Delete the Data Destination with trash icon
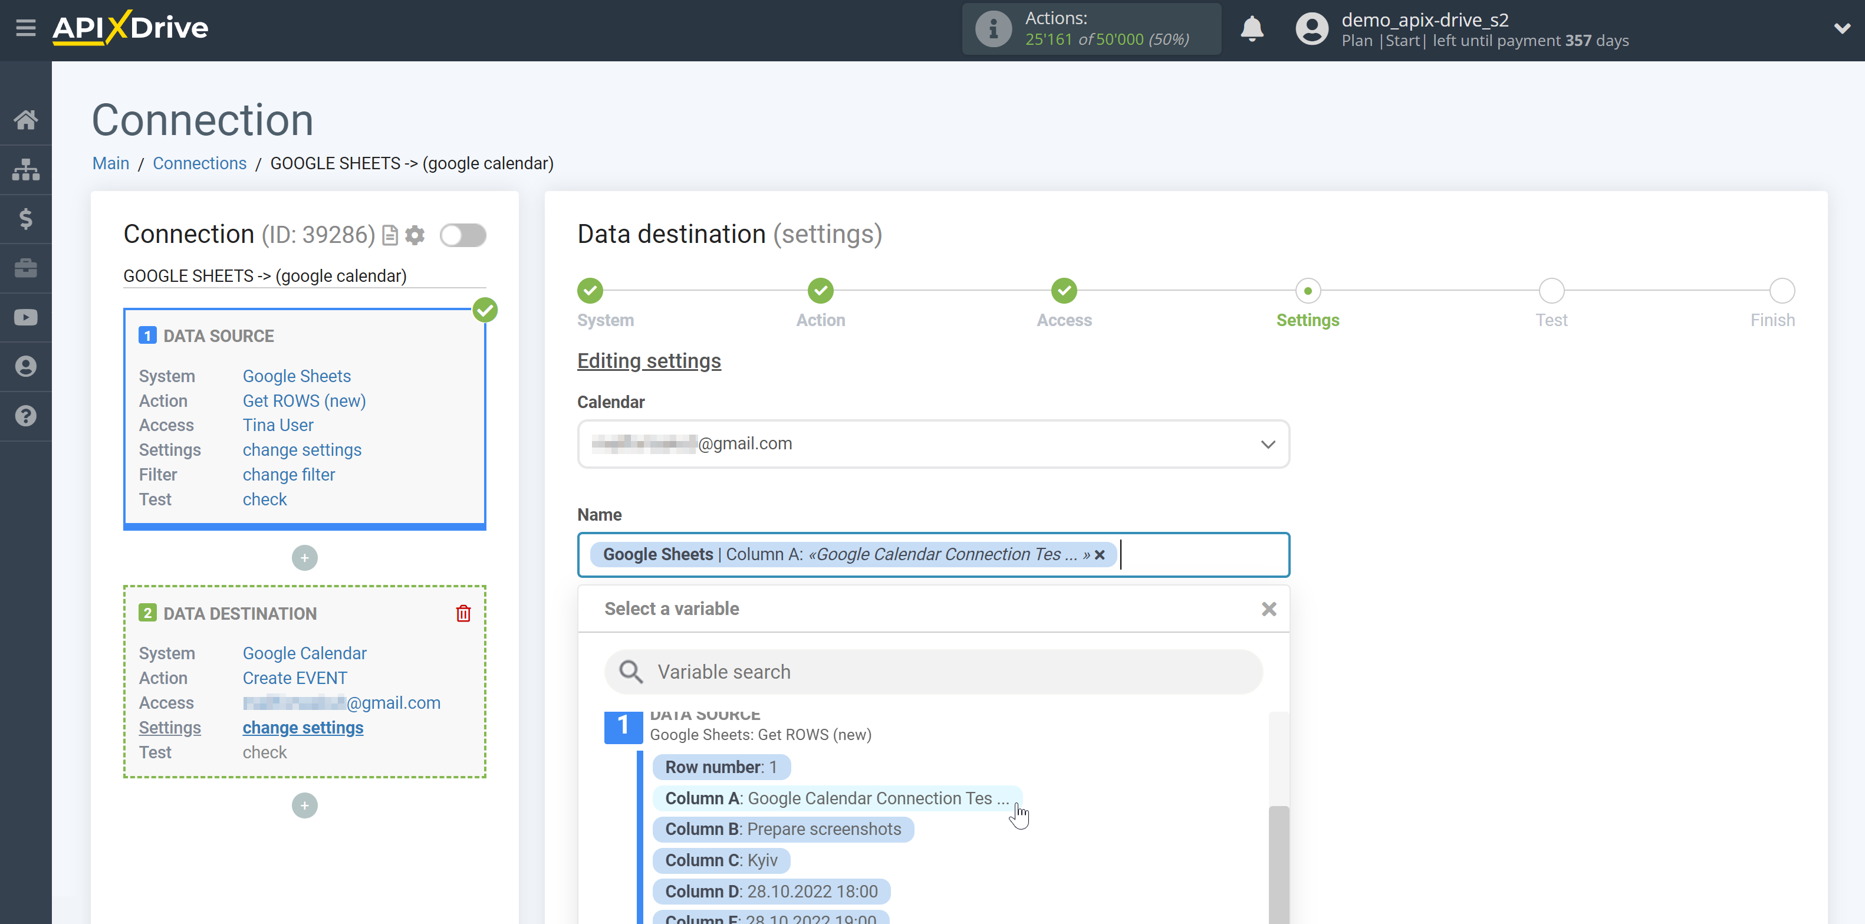1865x924 pixels. coord(463,613)
